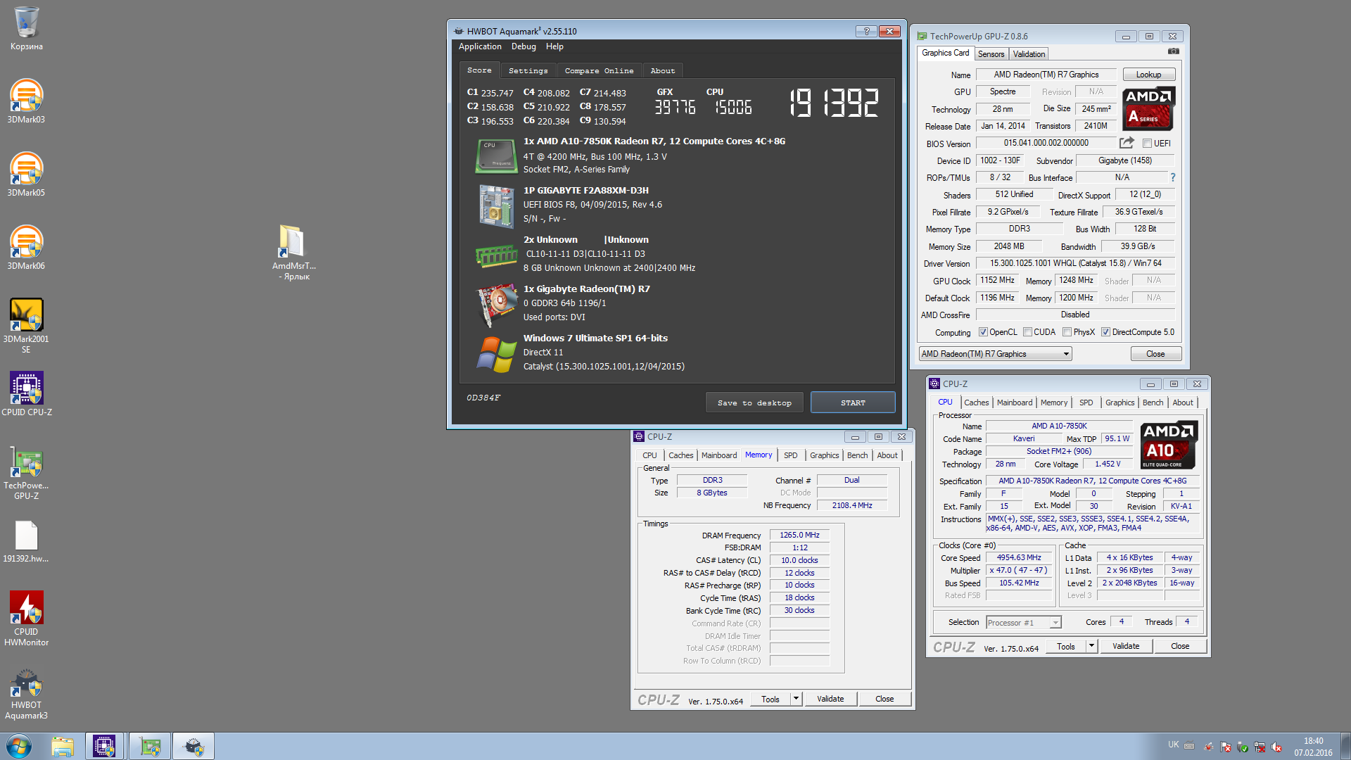Click the Driver Version field in GPU-Z
This screenshot has height=760, width=1351.
click(1075, 263)
